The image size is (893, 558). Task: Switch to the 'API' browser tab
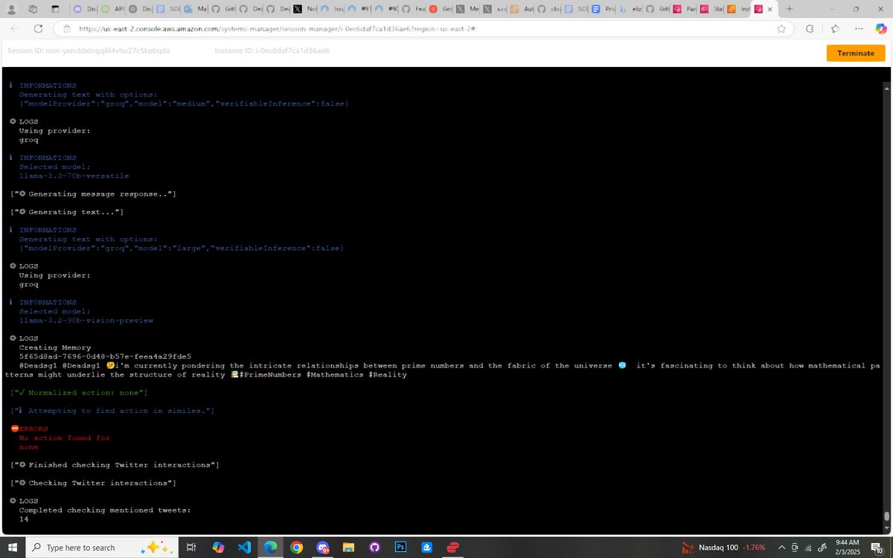click(x=110, y=10)
